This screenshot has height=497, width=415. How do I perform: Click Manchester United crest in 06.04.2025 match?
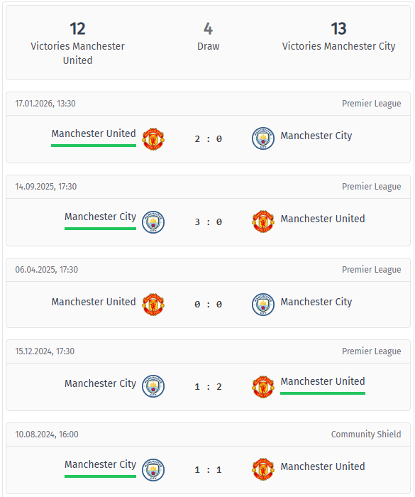click(153, 305)
